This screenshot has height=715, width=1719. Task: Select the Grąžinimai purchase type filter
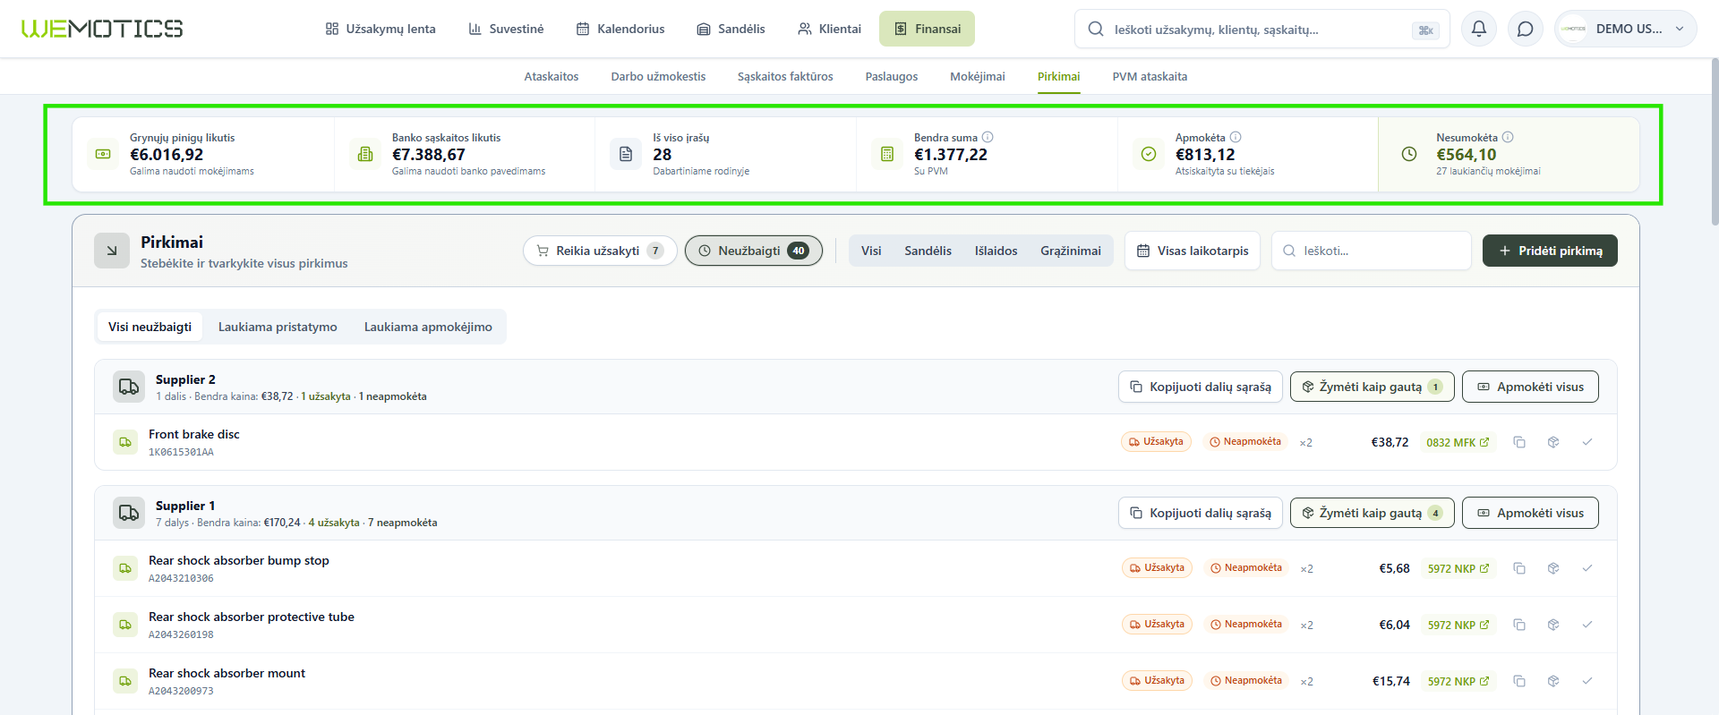[x=1071, y=251]
